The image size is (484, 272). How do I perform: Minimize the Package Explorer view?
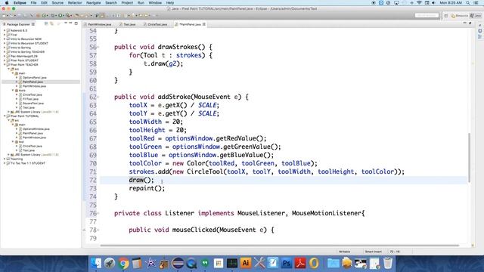click(x=70, y=23)
